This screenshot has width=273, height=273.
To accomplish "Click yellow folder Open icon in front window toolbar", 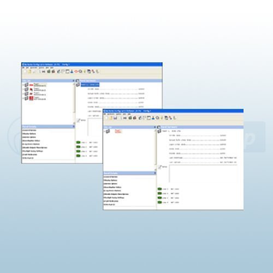I will point(111,118).
